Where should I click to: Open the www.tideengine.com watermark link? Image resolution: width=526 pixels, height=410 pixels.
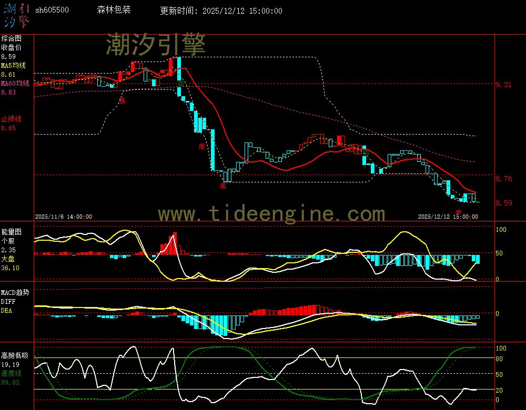pos(271,214)
